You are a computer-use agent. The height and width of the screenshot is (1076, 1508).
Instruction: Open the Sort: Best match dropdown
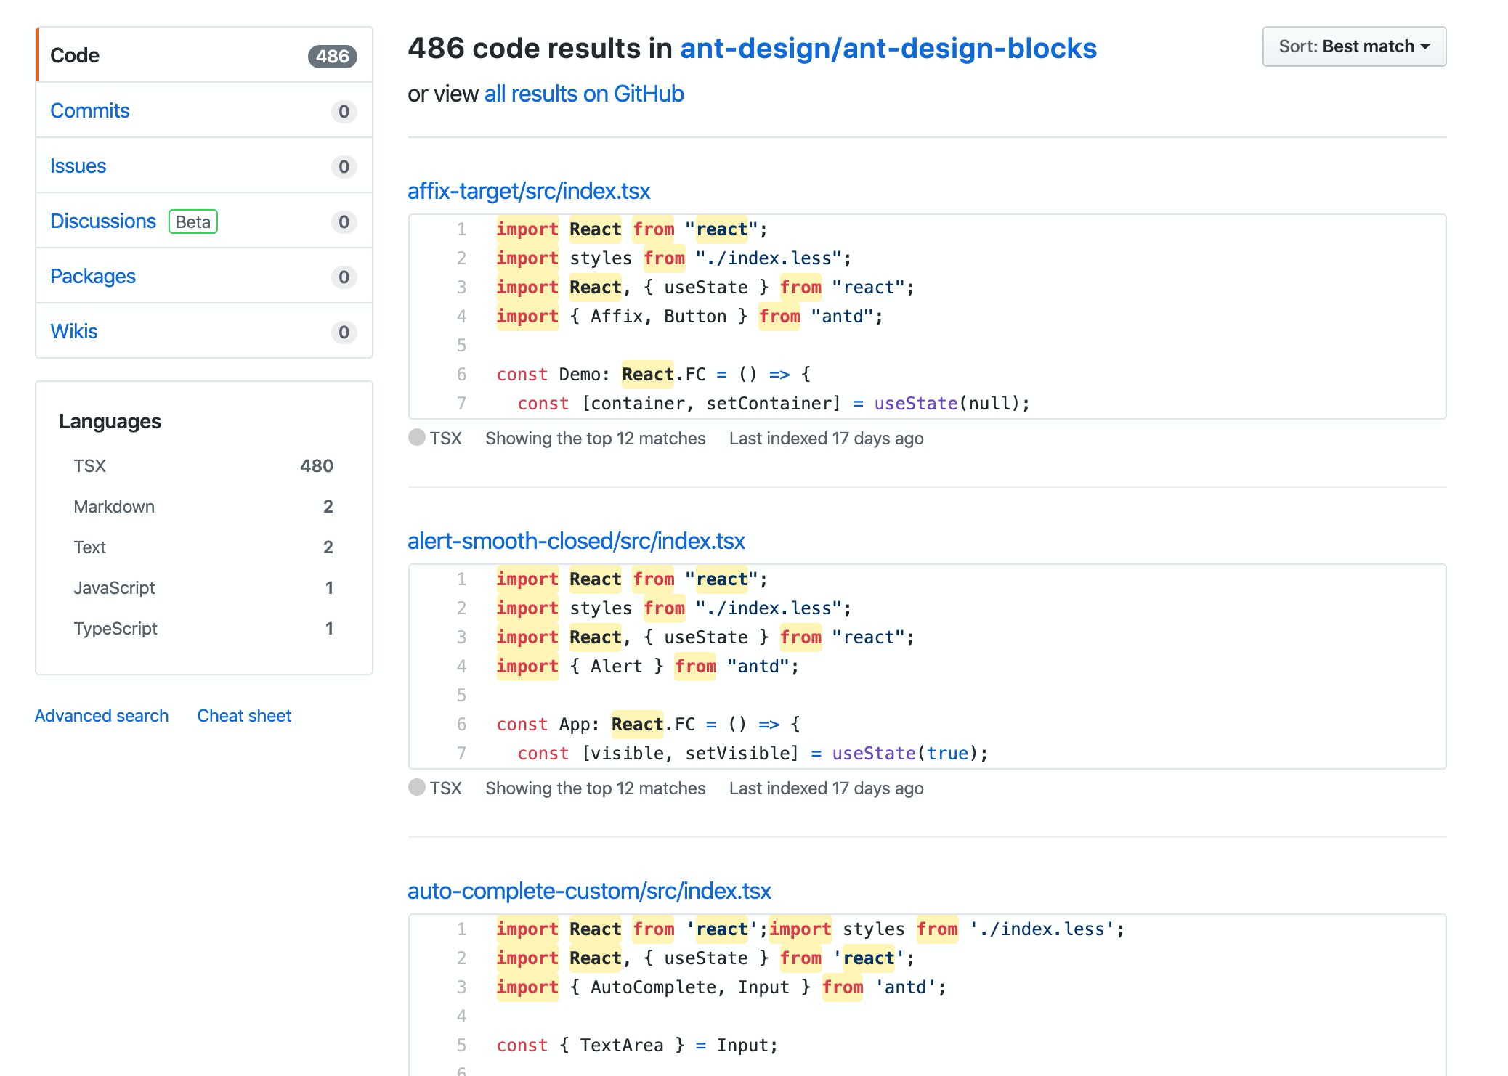(1353, 46)
